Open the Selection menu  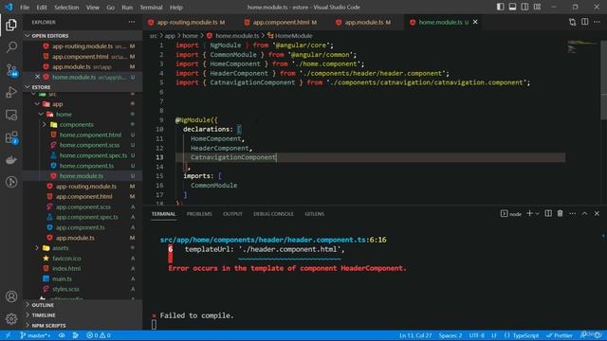tap(66, 7)
